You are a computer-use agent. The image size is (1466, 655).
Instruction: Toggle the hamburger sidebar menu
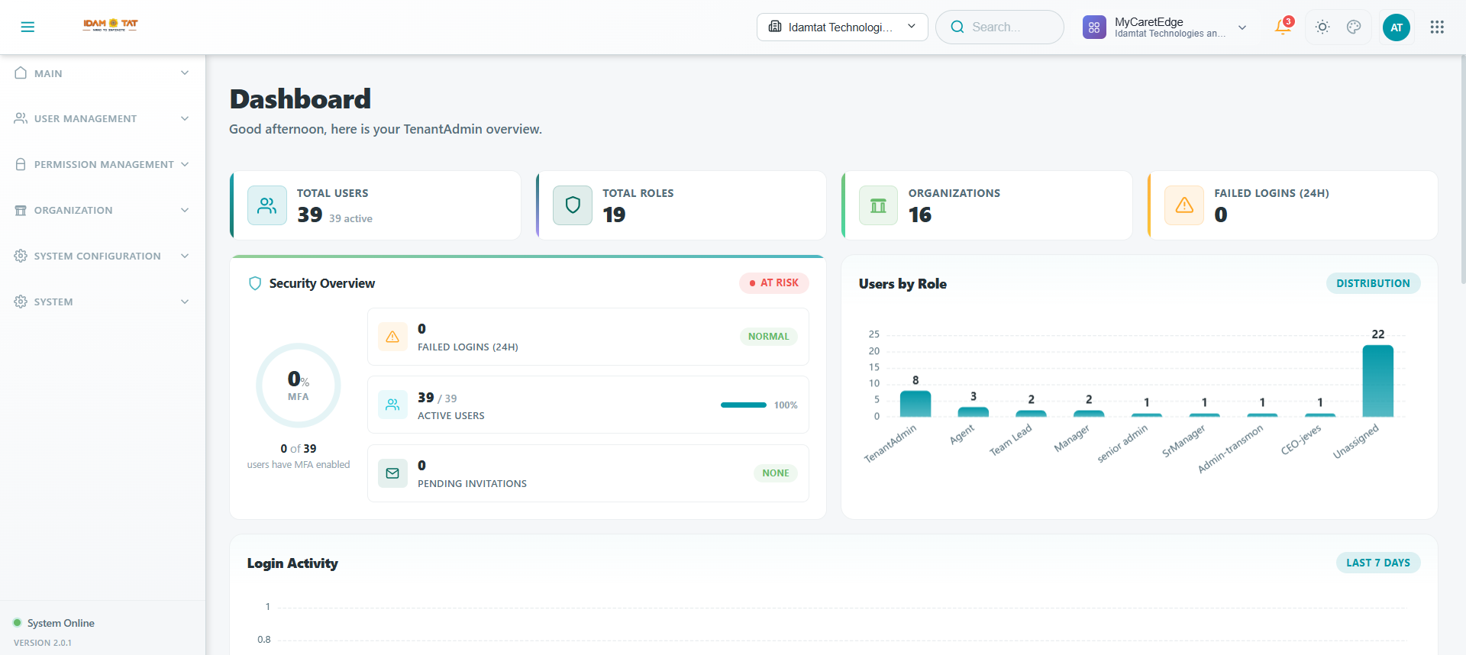click(27, 27)
